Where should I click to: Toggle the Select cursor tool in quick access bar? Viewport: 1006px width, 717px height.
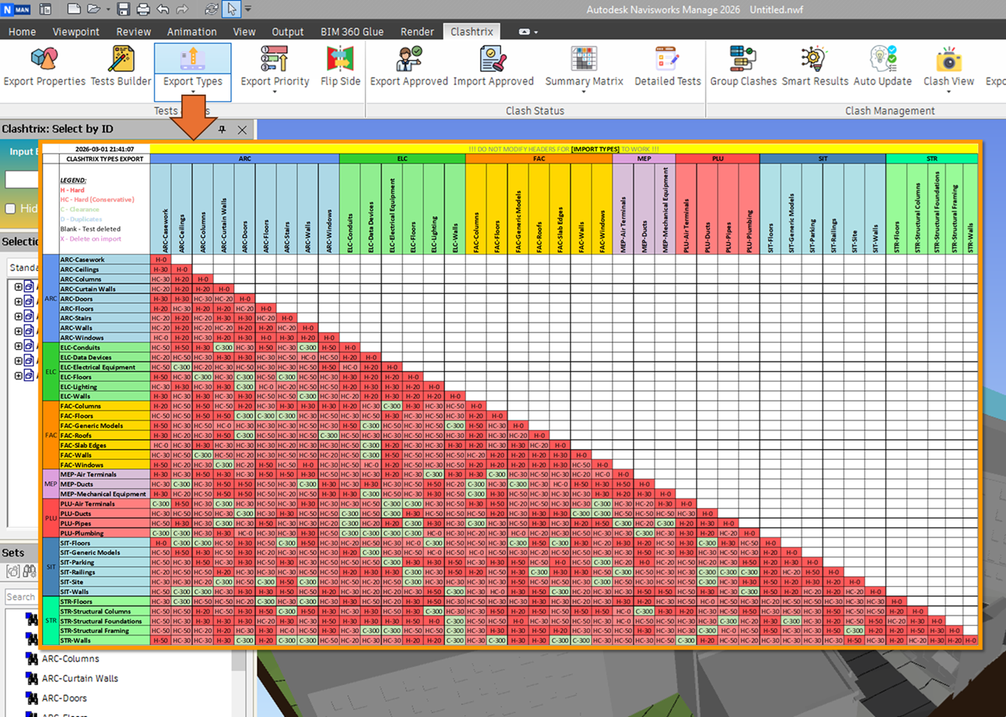click(x=231, y=9)
